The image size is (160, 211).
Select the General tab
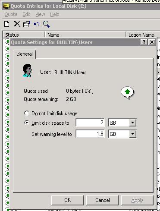(x=25, y=54)
